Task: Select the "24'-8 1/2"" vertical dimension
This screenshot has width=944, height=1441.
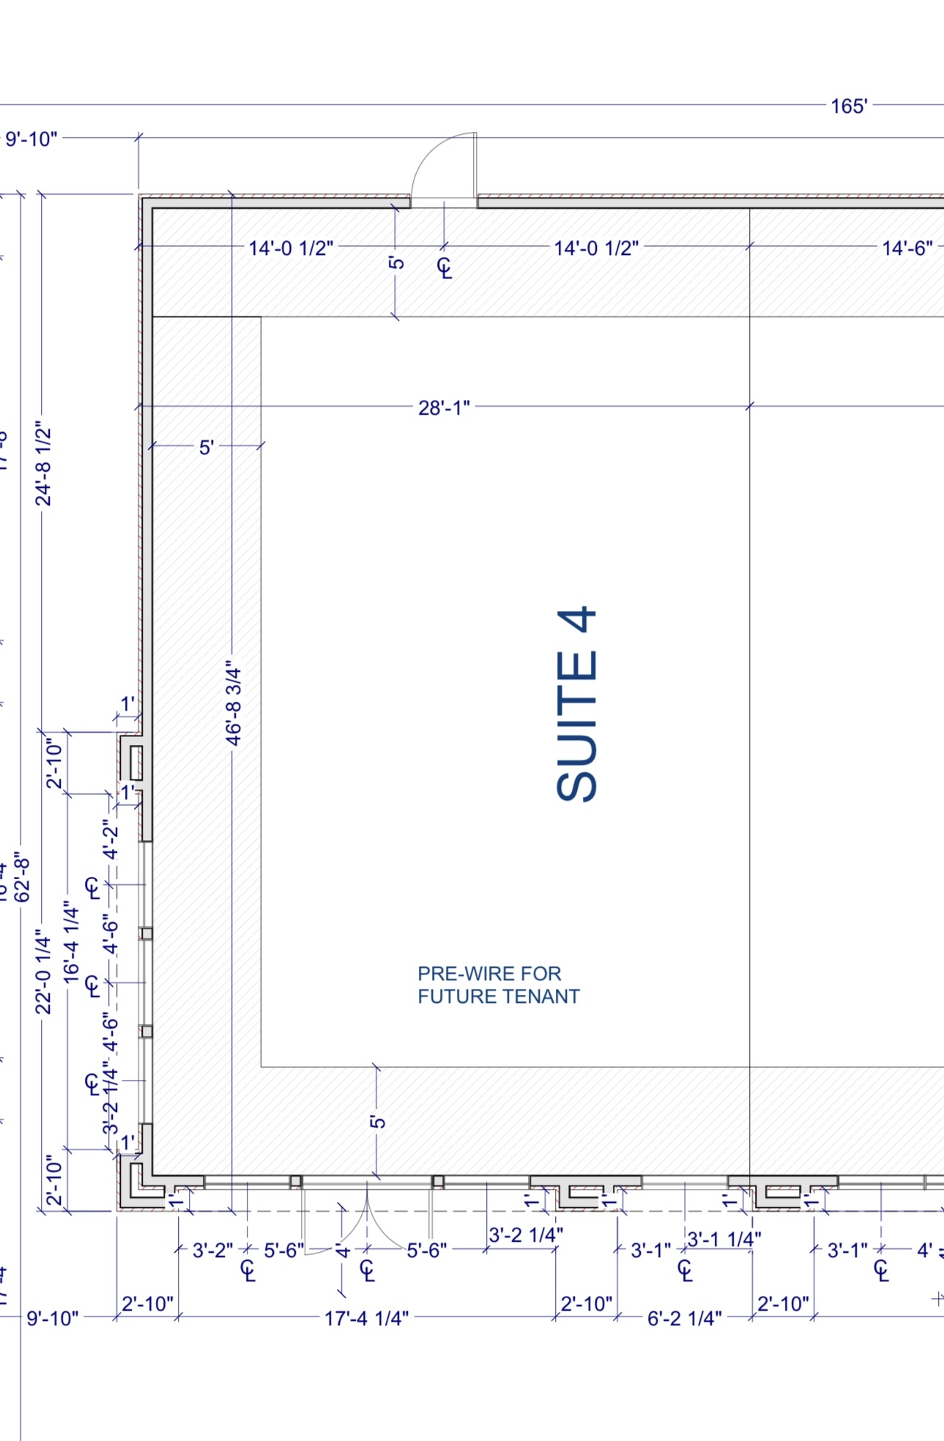Action: [x=44, y=464]
